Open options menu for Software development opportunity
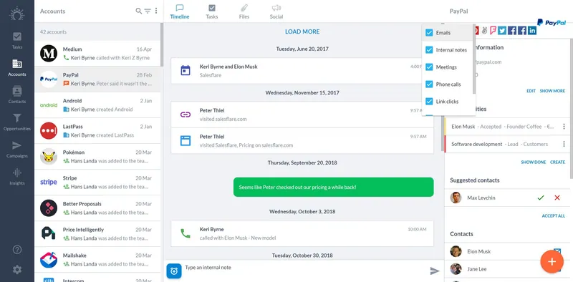The height and width of the screenshot is (282, 573). (564, 144)
